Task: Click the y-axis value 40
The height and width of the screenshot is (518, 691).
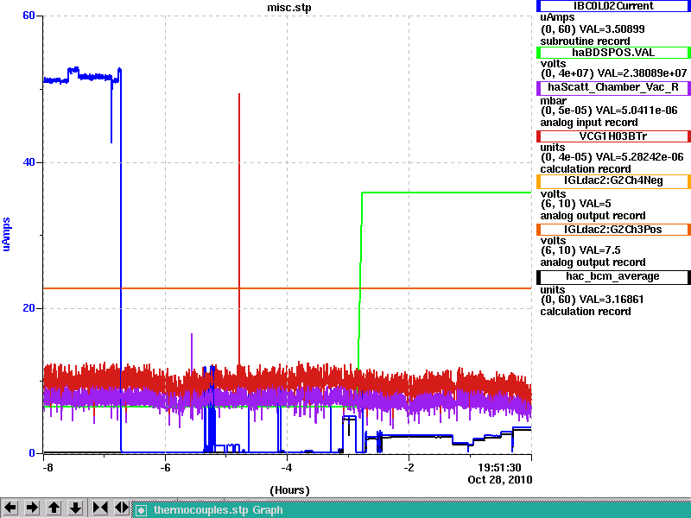Action: [29, 162]
